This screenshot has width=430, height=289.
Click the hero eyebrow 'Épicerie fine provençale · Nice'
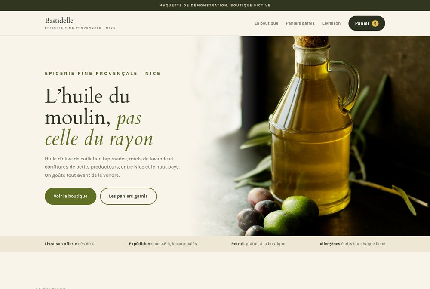pos(103,74)
